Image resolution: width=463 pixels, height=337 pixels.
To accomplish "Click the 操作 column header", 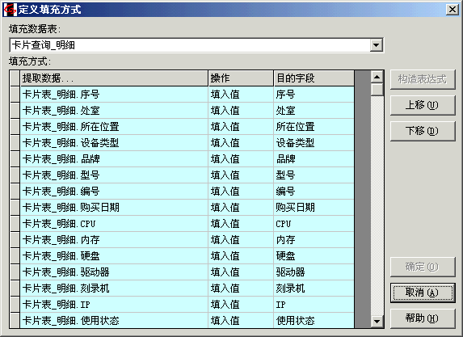I will (241, 78).
